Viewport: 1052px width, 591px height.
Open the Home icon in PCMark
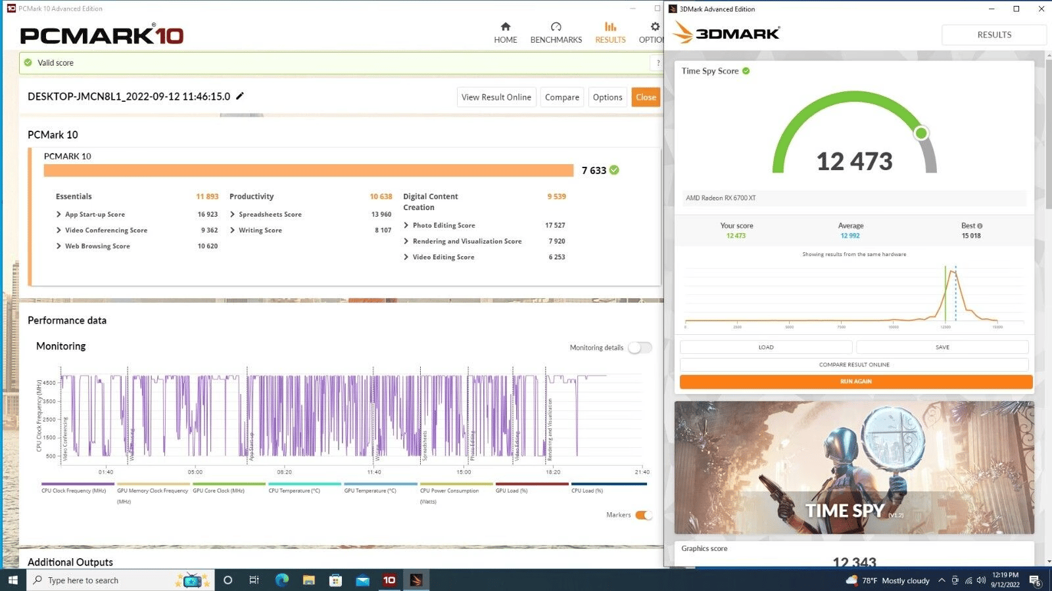(505, 26)
